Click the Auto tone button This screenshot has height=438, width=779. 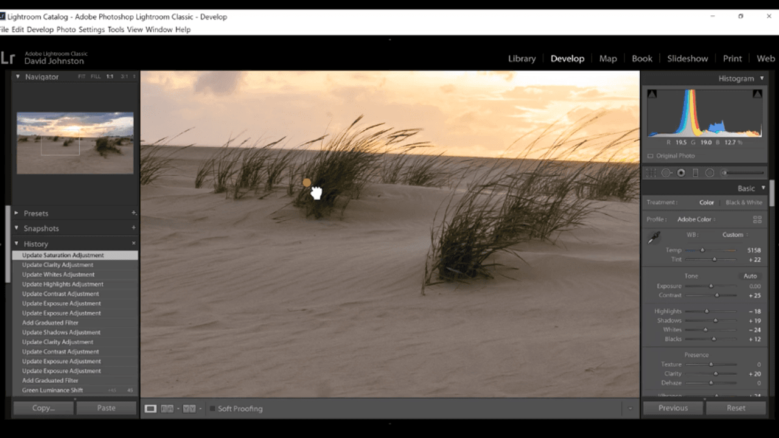point(750,276)
